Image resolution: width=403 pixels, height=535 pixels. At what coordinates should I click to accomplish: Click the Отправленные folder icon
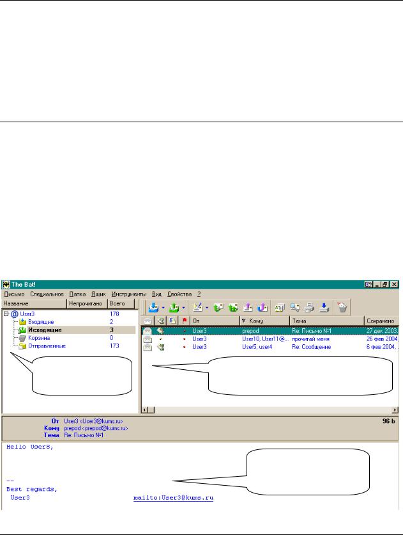23,346
